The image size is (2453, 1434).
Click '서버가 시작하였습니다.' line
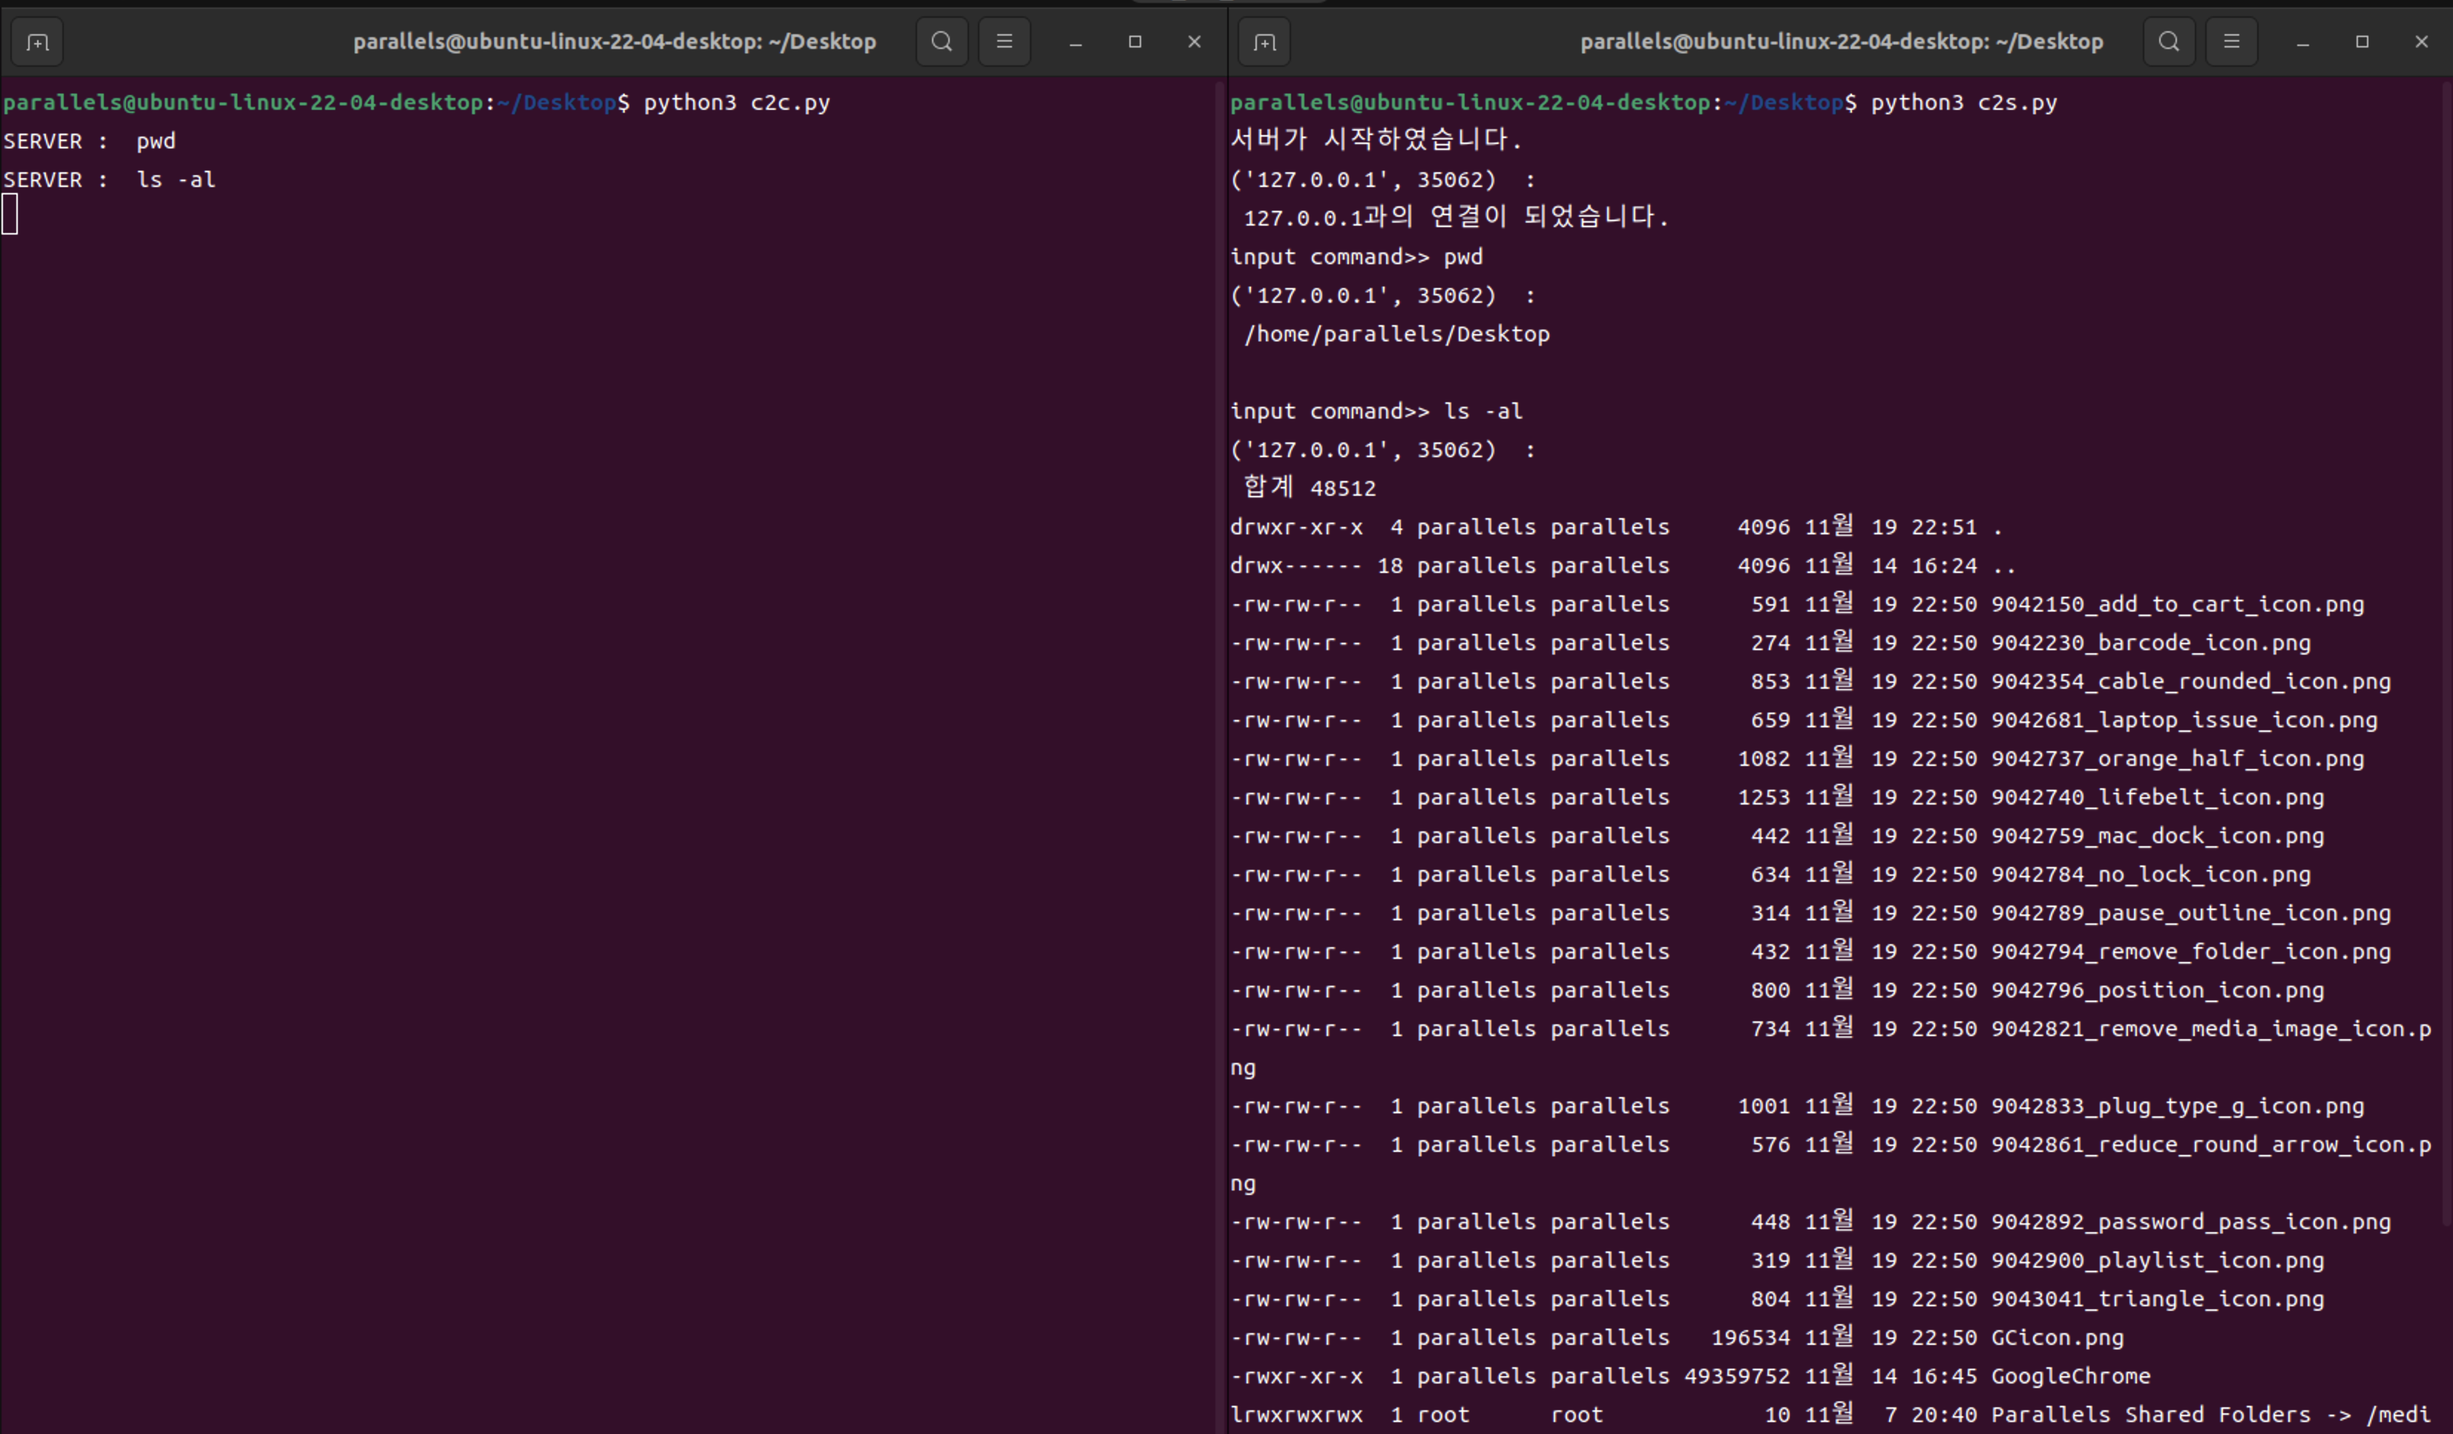pyautogui.click(x=1376, y=140)
